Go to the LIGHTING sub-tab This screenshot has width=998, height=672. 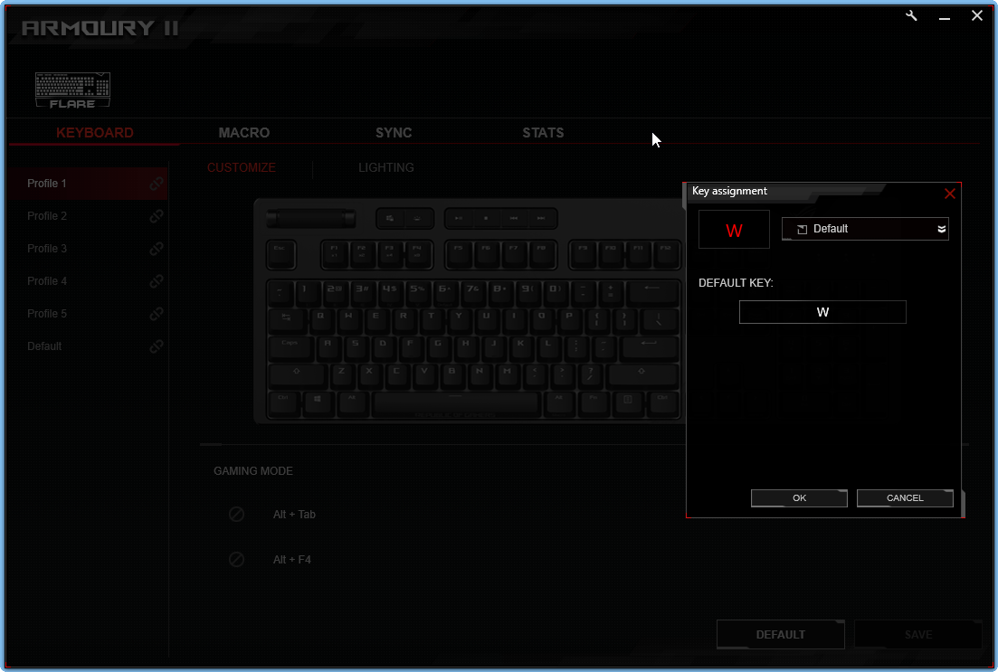(x=386, y=167)
